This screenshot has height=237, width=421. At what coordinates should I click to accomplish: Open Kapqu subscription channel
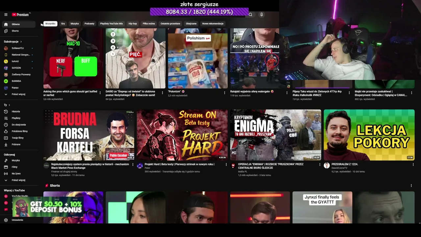[x=19, y=88]
